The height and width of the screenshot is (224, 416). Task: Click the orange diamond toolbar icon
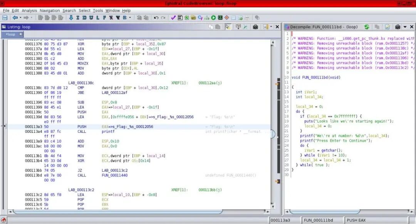point(227,18)
